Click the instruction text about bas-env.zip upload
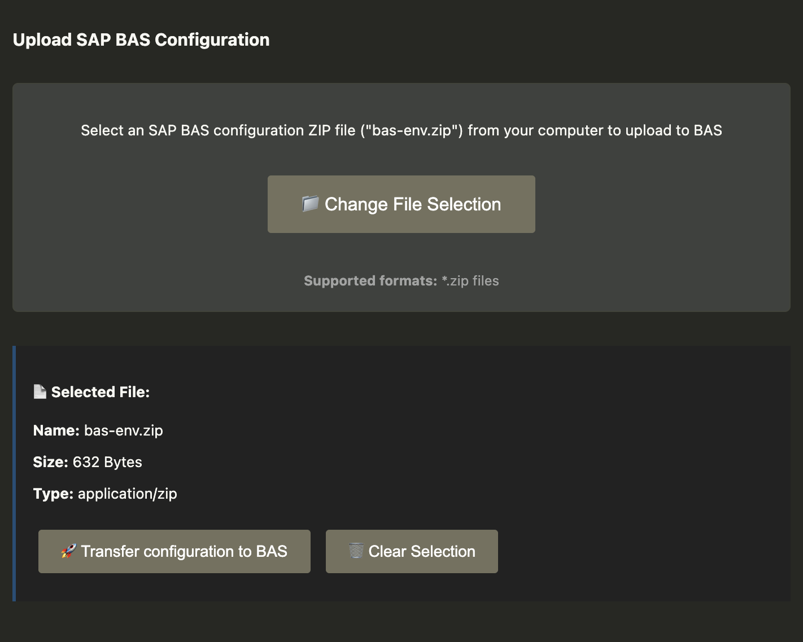This screenshot has height=642, width=803. [401, 130]
